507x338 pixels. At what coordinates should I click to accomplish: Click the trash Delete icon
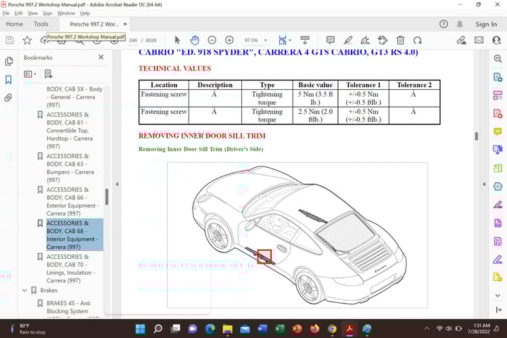pos(400,40)
